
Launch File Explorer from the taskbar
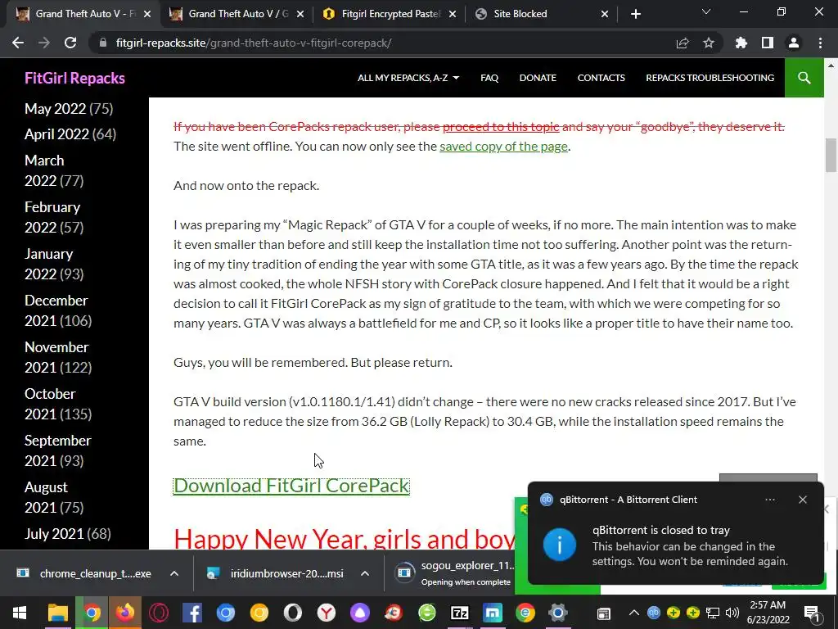point(58,613)
